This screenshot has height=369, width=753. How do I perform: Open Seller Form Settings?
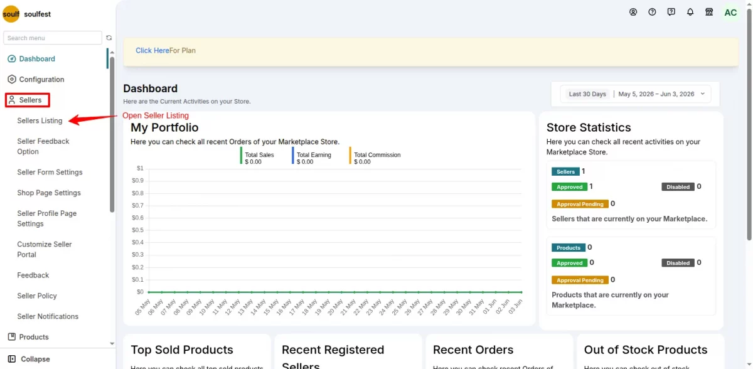point(50,172)
